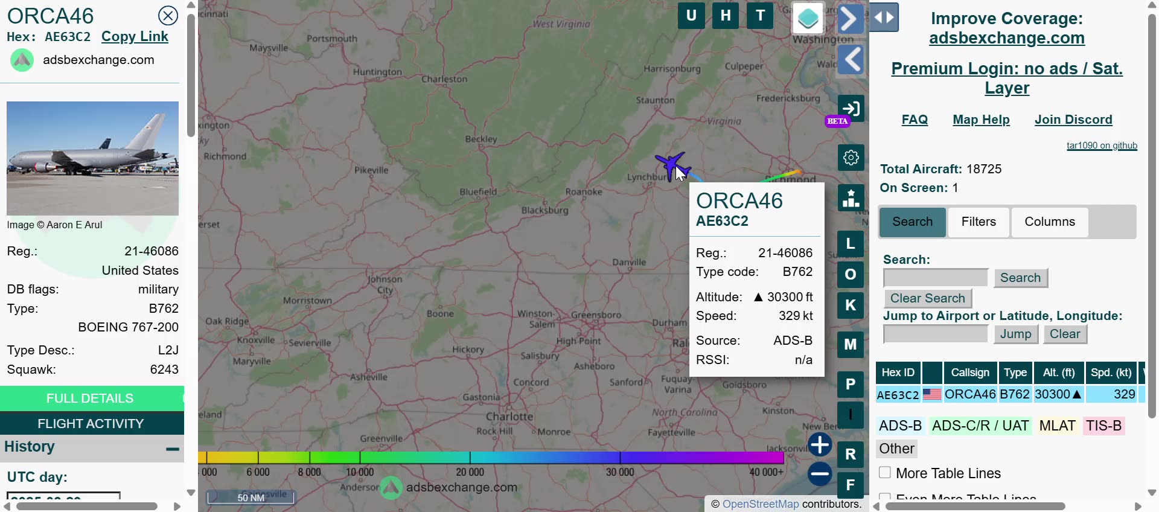The width and height of the screenshot is (1159, 512).
Task: Click the TIS-B source legend label
Action: 1104,426
